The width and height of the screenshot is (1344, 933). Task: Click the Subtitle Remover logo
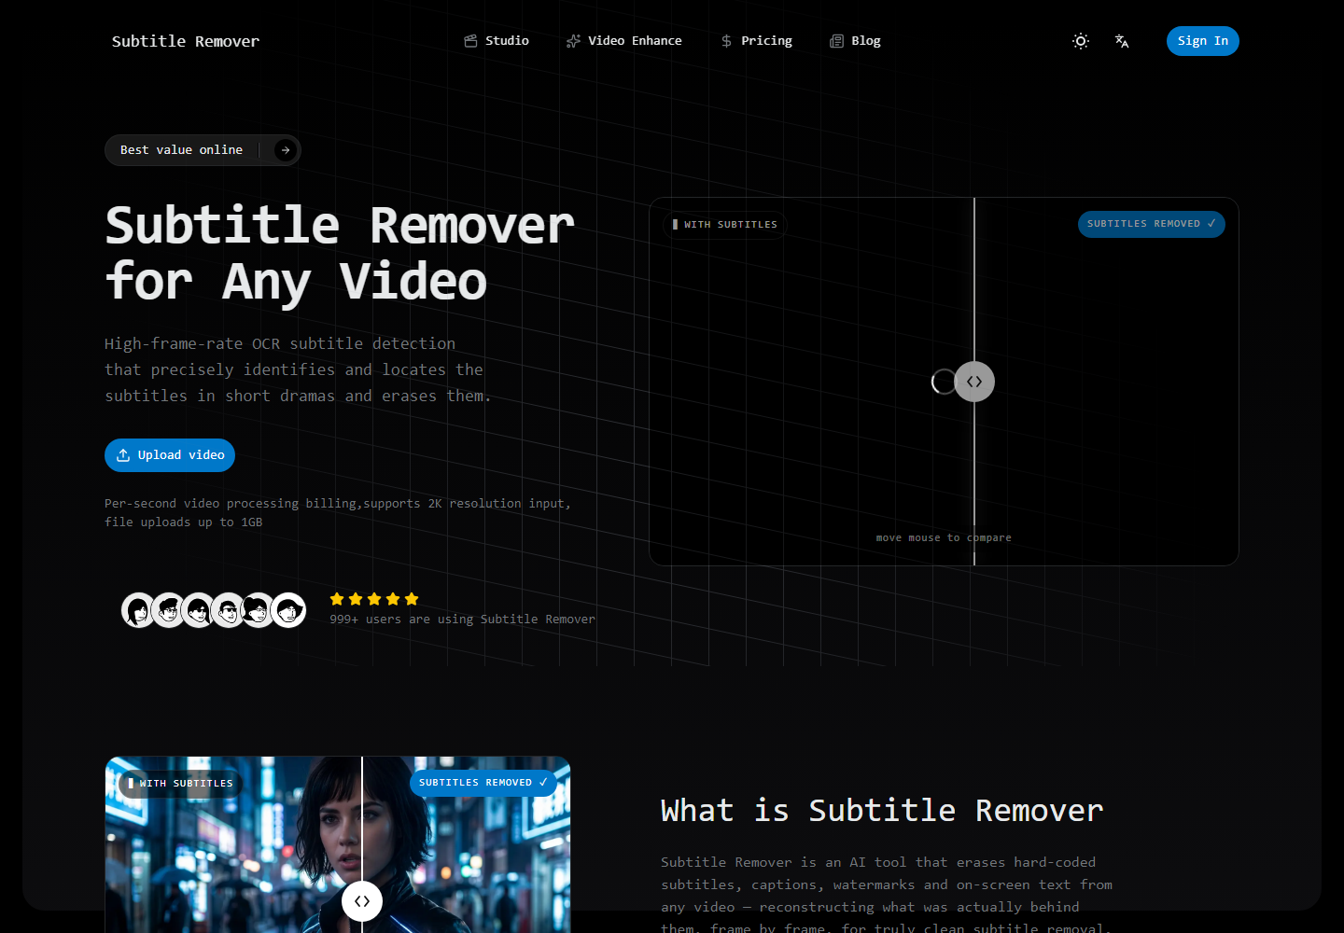(186, 41)
